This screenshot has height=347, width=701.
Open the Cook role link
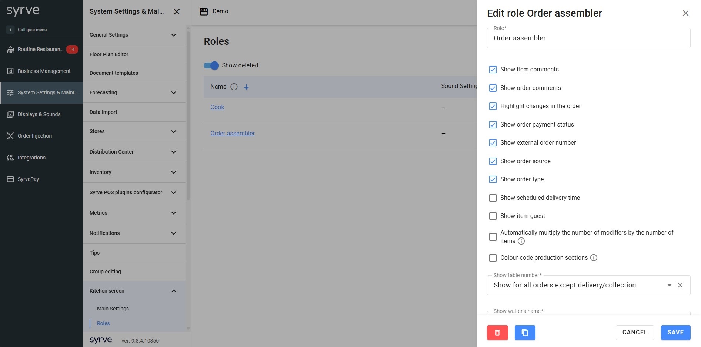217,107
